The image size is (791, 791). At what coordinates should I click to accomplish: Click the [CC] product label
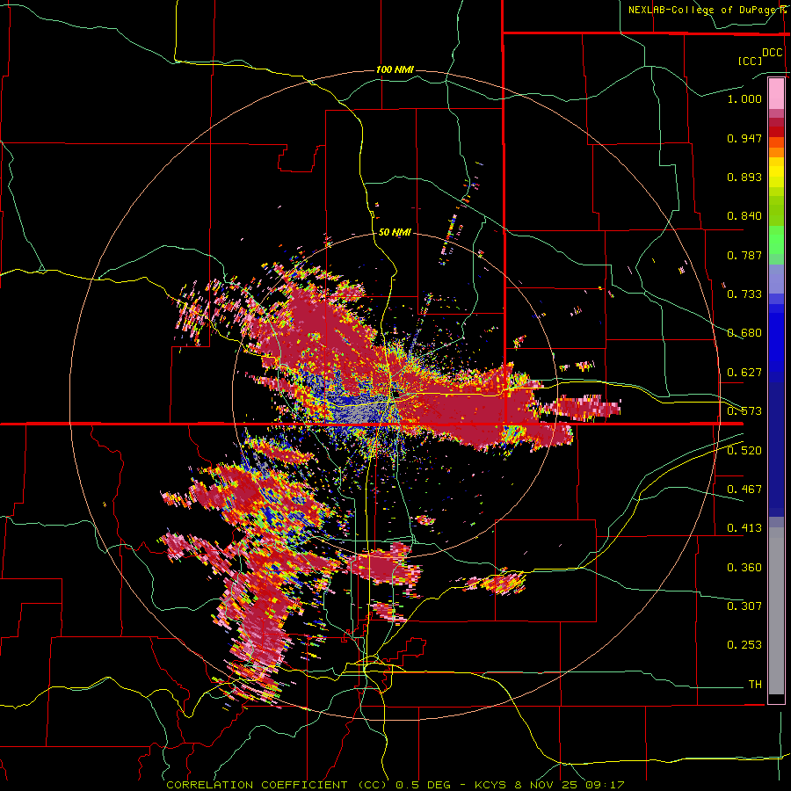[x=750, y=61]
